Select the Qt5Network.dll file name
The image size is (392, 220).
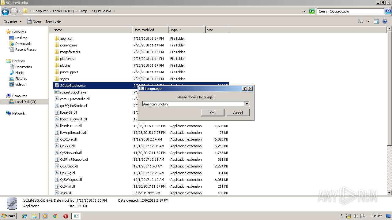(x=71, y=153)
